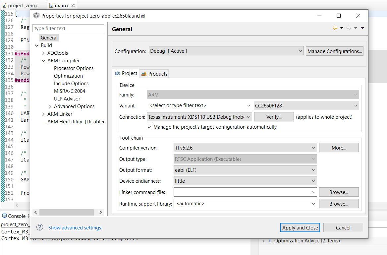The image size is (387, 255).
Task: Collapse the Build tree node
Action: click(36, 45)
